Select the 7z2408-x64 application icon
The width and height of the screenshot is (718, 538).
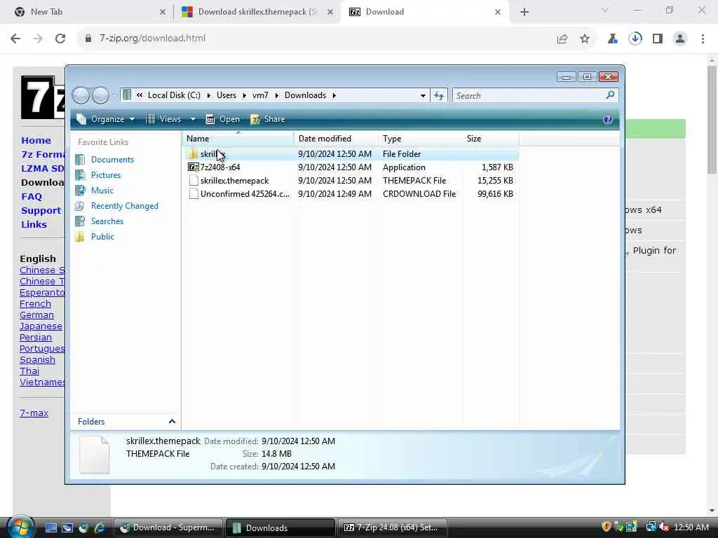[194, 167]
